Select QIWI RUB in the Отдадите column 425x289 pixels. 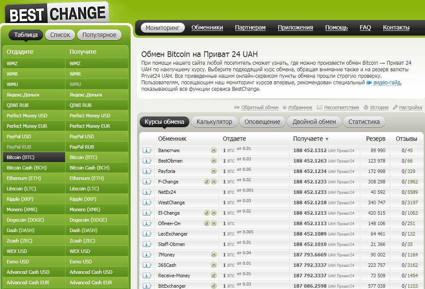pyautogui.click(x=34, y=105)
